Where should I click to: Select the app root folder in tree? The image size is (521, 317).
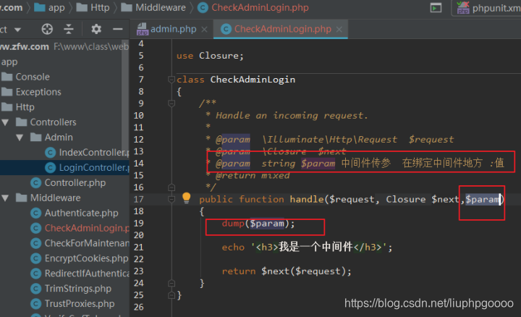9,62
